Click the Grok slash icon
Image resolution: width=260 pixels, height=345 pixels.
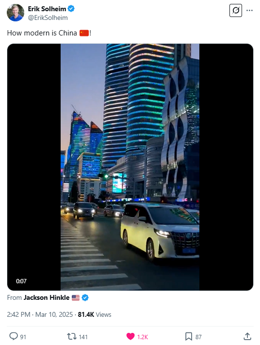click(236, 10)
